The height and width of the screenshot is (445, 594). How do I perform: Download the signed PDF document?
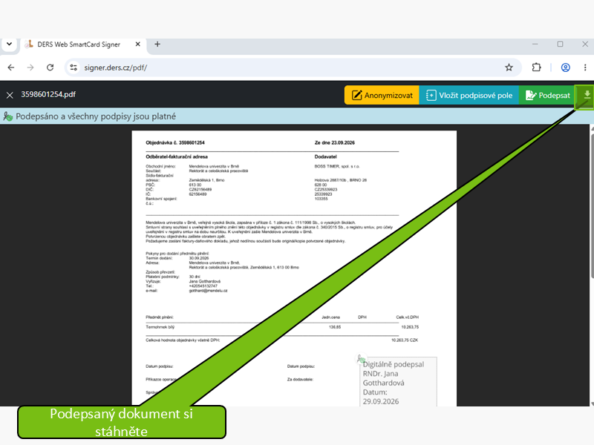tap(587, 96)
